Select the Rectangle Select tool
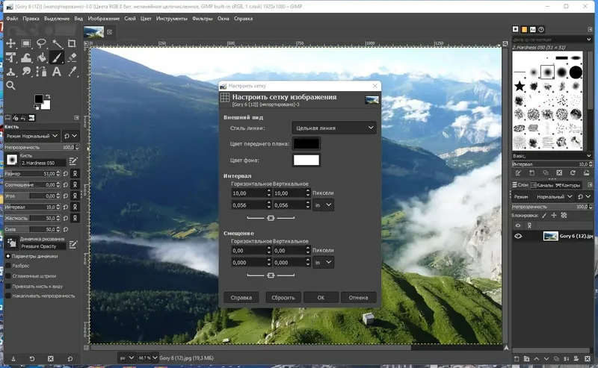The image size is (598, 368). pos(26,43)
